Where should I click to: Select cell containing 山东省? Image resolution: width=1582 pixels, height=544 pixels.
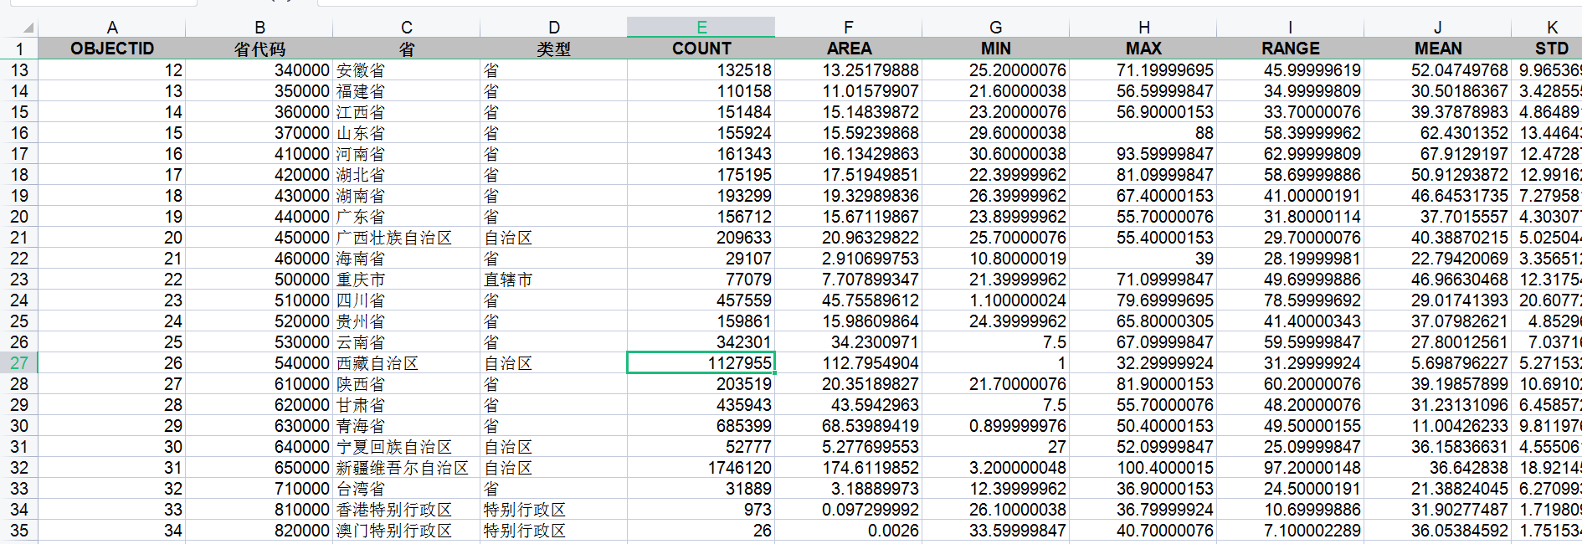coord(407,133)
